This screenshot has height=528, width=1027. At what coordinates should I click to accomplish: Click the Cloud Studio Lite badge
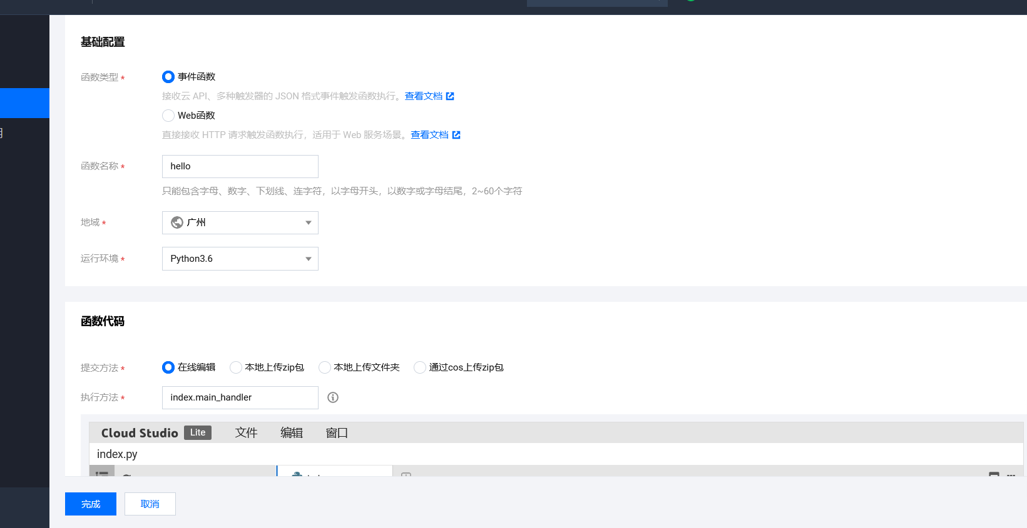click(x=198, y=432)
